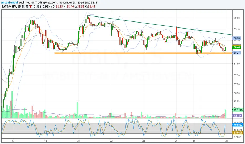Viewport: 245px width, 144px height.
Task: Click the 40.0000 stochastic axis label
Action: point(238,130)
